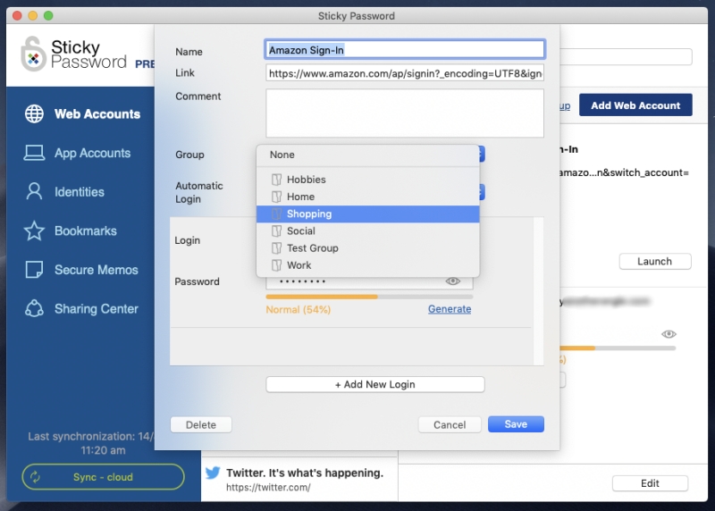
Task: Open Secure Memos section
Action: 81,270
